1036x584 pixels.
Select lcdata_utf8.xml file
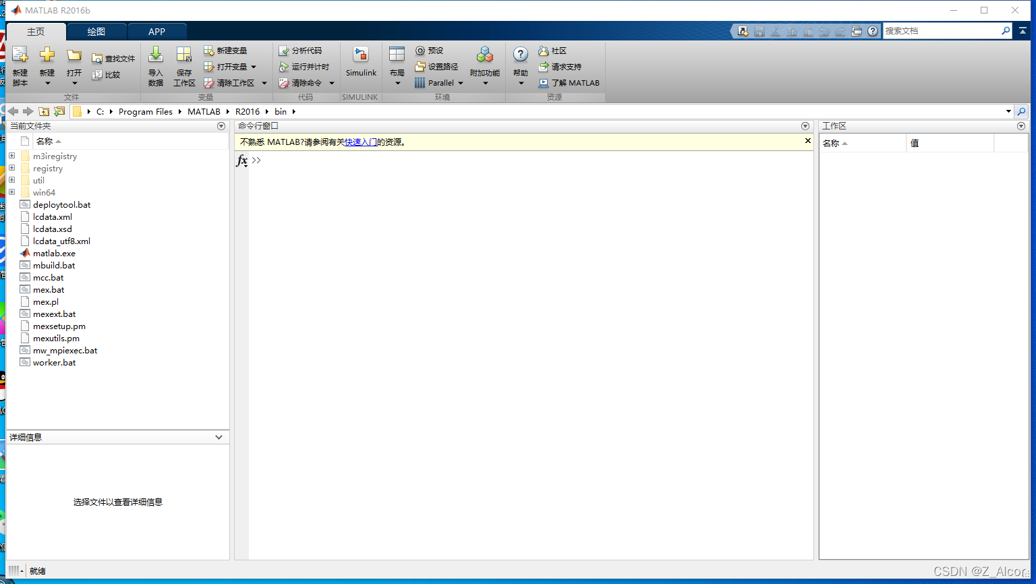click(x=61, y=241)
